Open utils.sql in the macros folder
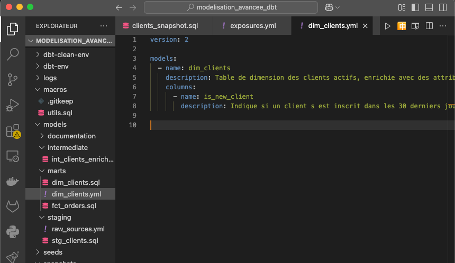 [70, 112]
